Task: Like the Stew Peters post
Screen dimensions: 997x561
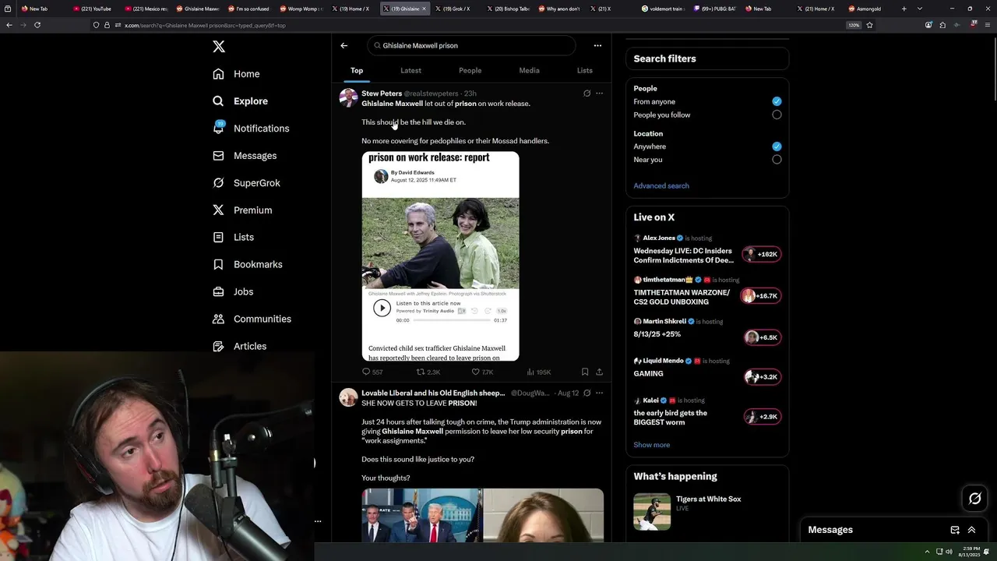Action: (482, 372)
